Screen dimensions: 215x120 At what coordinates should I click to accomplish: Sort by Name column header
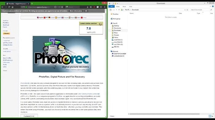tap(131, 13)
